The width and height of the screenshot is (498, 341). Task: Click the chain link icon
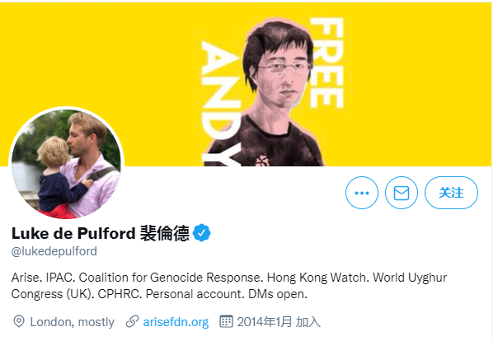click(132, 321)
